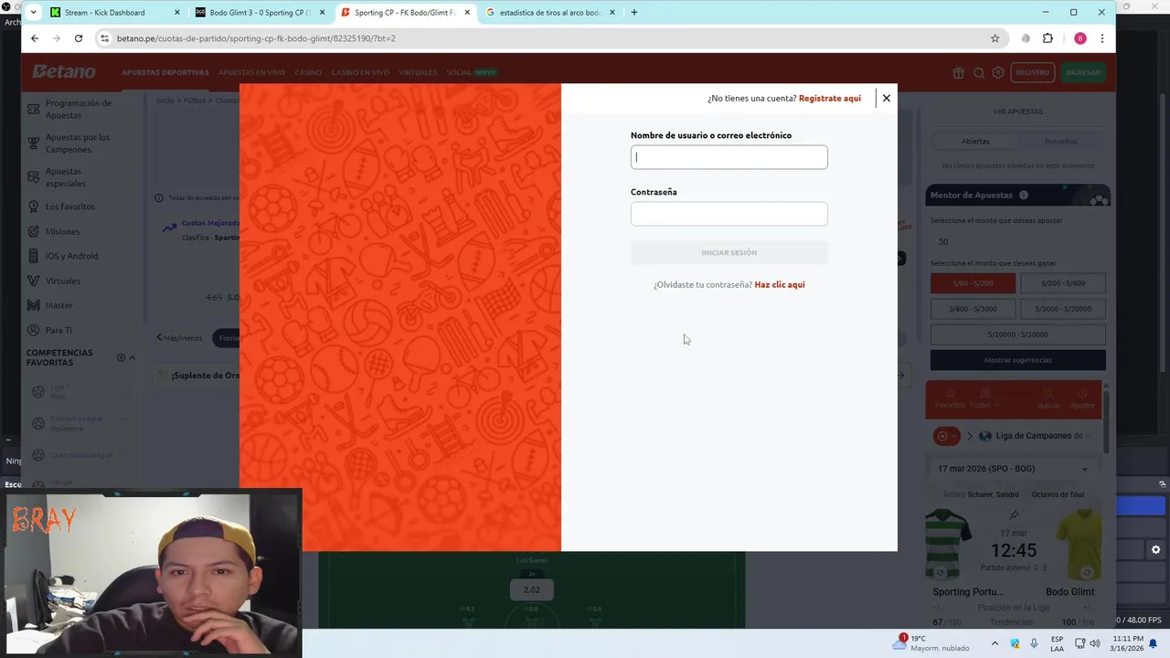Show hidden system tray icons
1170x658 pixels.
(x=994, y=643)
